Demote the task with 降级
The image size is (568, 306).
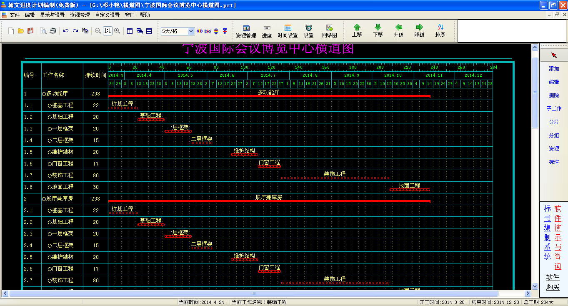(420, 31)
